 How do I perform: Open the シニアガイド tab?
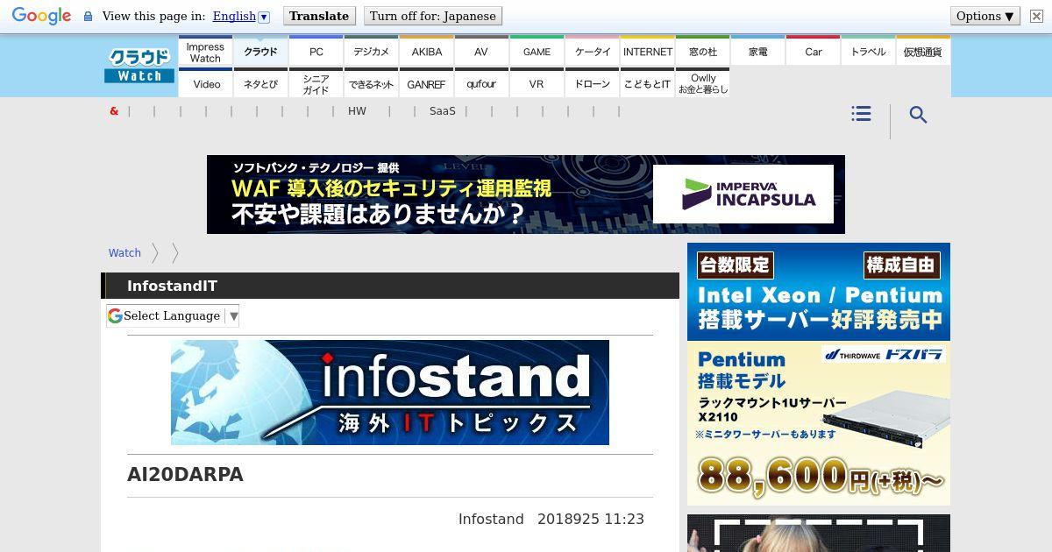tap(316, 83)
